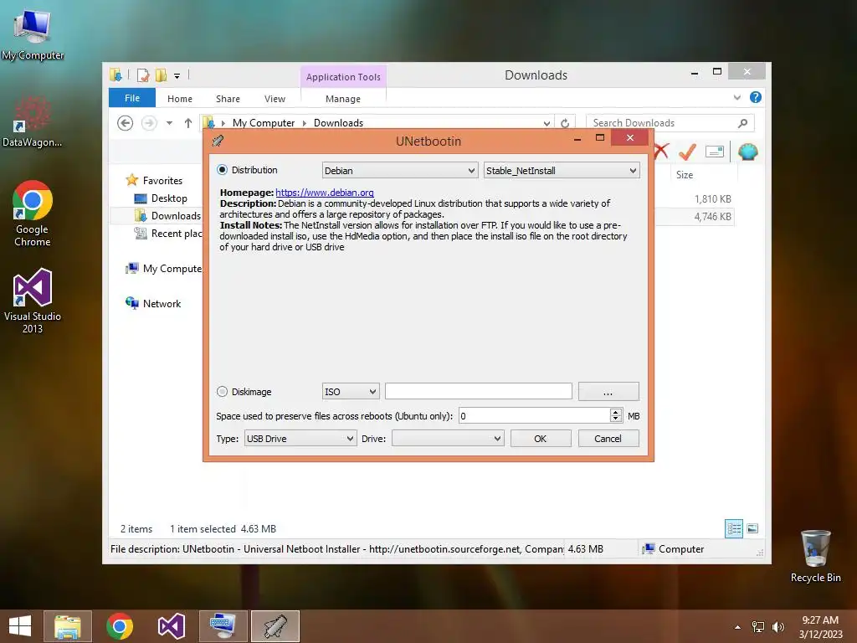Select Desktop in the navigation pane
This screenshot has width=857, height=643.
click(169, 198)
